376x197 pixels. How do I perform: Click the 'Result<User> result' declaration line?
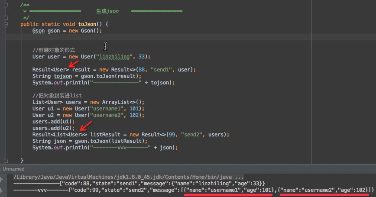(114, 70)
